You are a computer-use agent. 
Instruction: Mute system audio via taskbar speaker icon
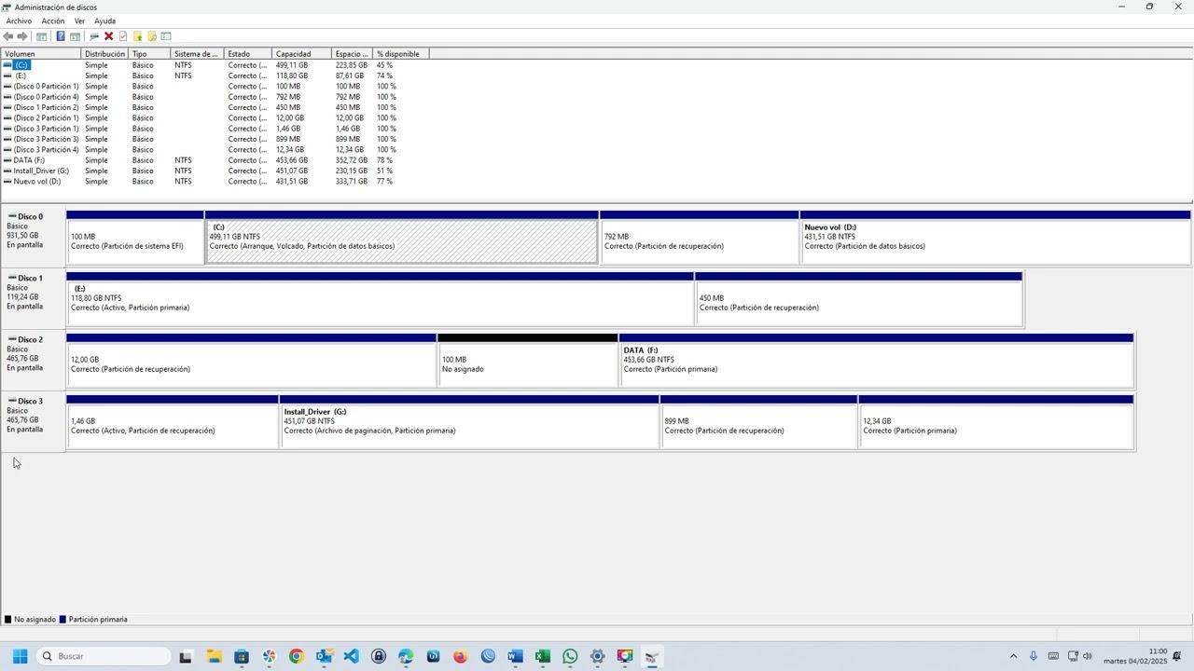1087,656
